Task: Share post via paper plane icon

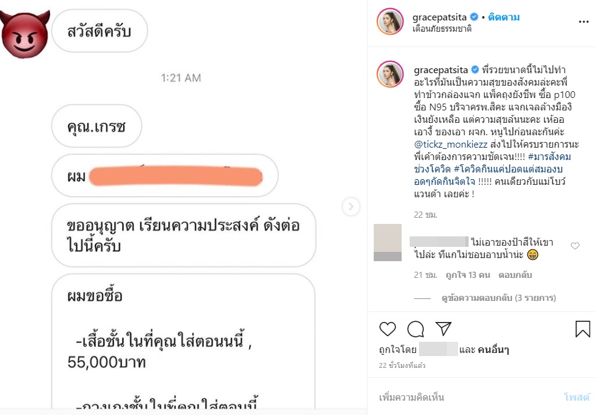Action: point(443,328)
